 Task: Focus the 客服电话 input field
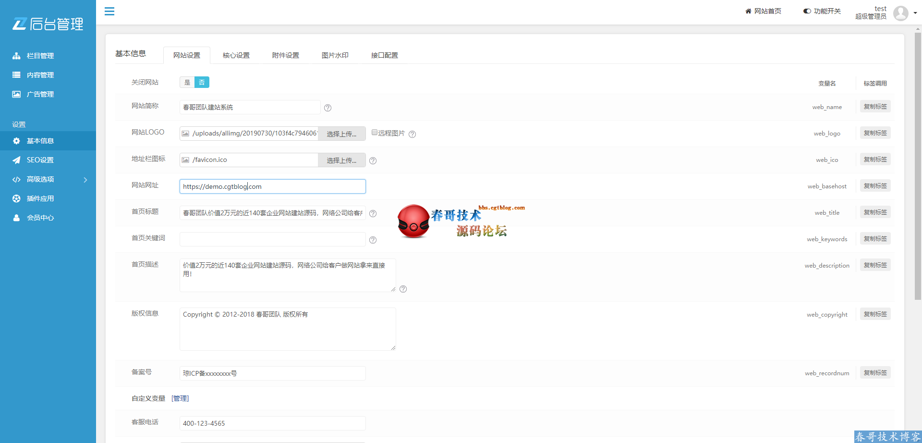273,423
